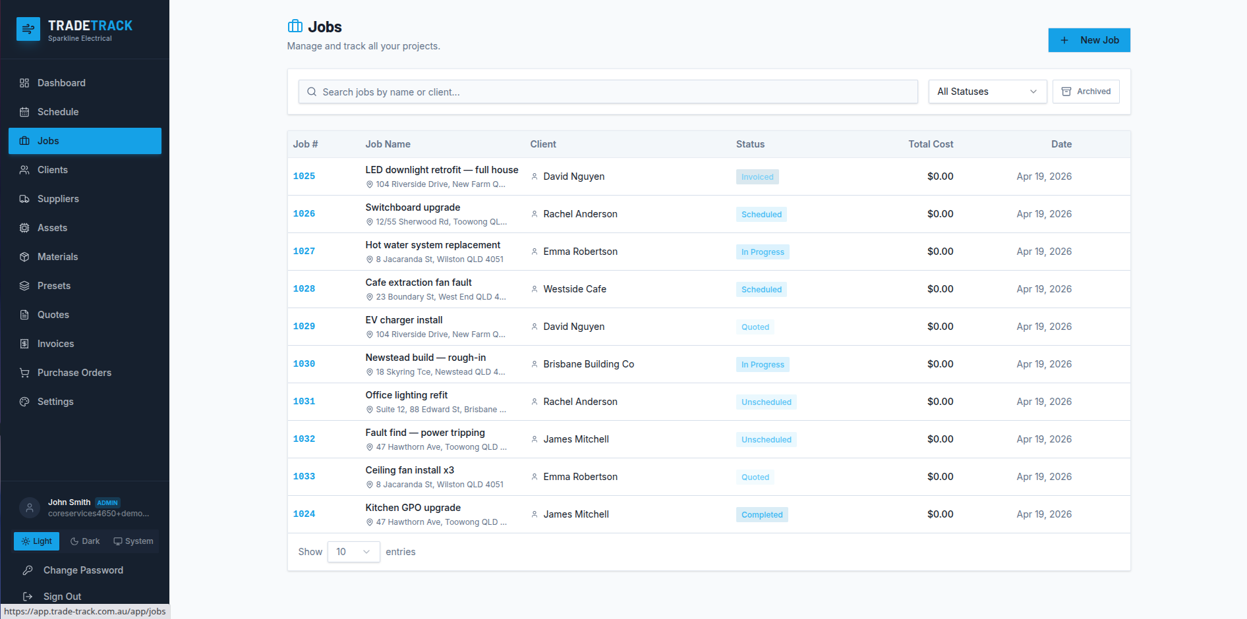
Task: Create a New Job
Action: click(x=1089, y=40)
